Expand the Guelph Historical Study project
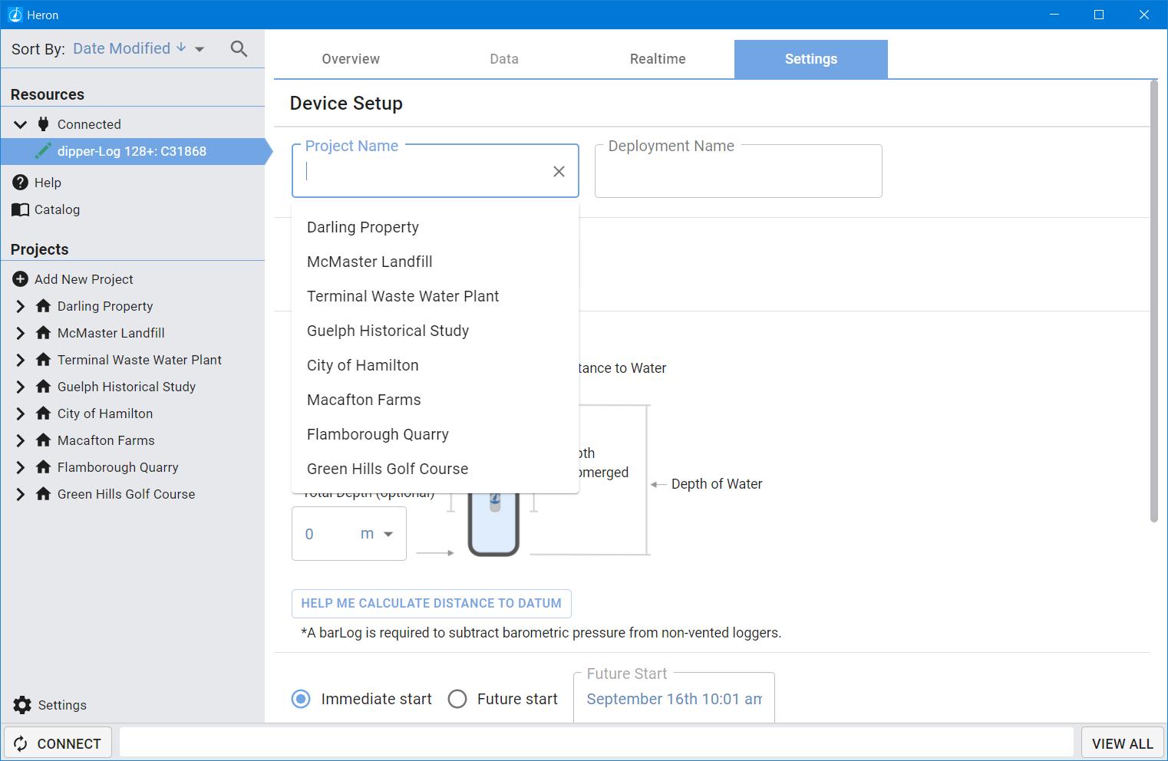Screen dimensions: 1168x761 point(21,387)
